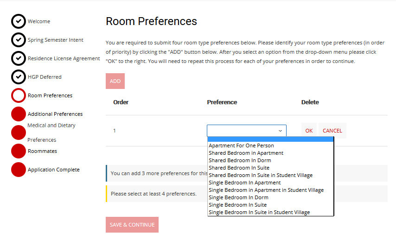Viewport: 396px width, 240px height.
Task: Click the Residence License Agreement checkmark icon
Action: (x=18, y=58)
